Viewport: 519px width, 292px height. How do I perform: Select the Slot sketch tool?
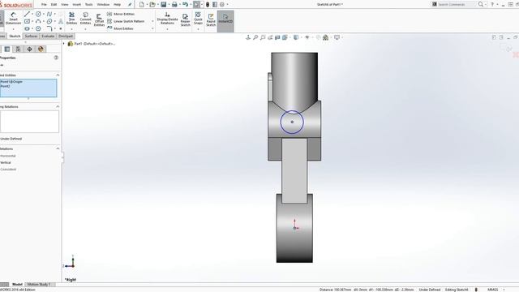click(x=27, y=29)
